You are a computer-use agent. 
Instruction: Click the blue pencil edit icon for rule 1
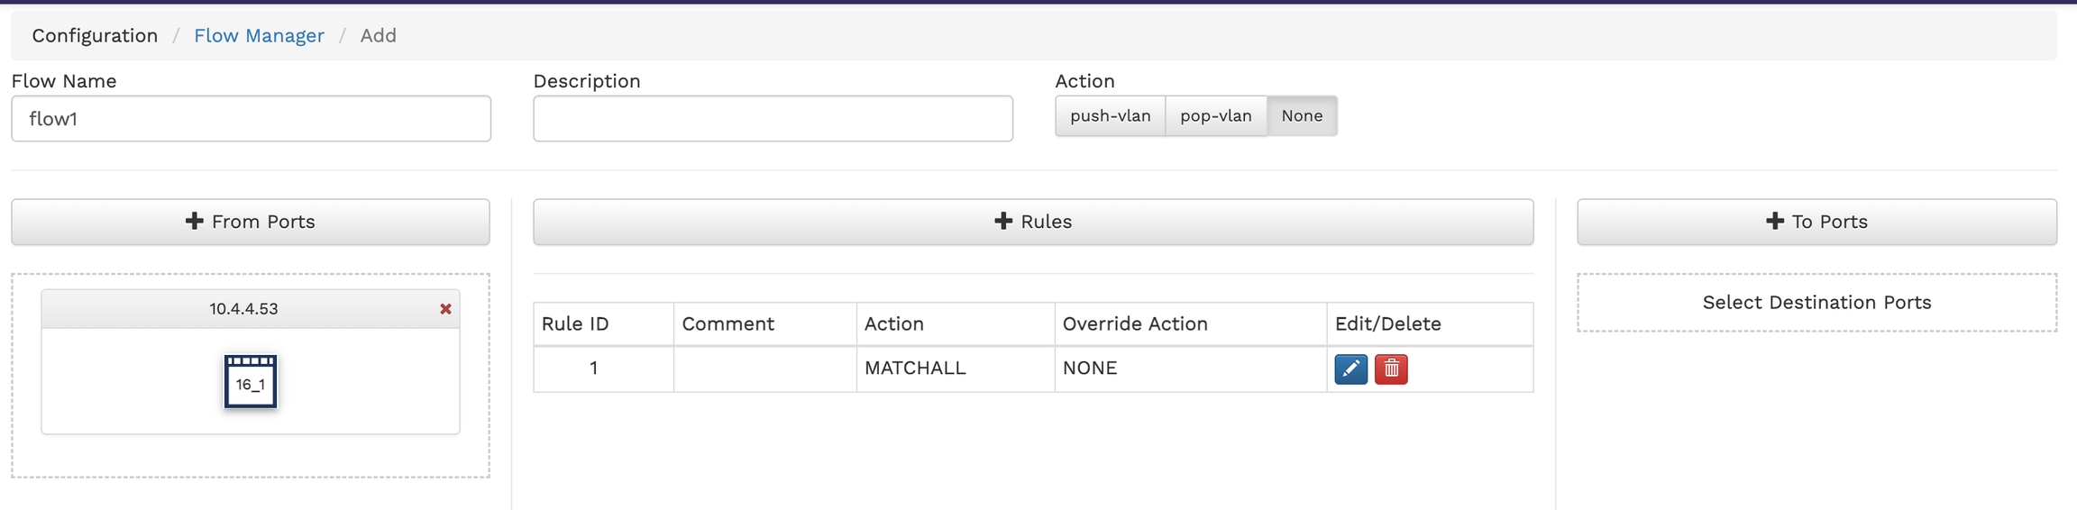pyautogui.click(x=1350, y=369)
